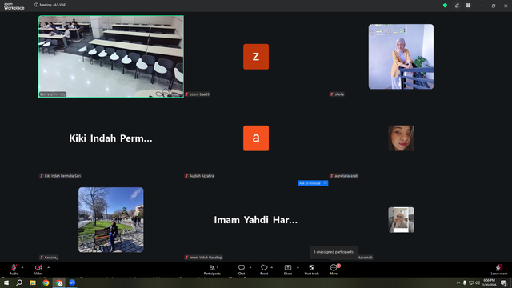The image size is (512, 288).
Task: Expand the audio options arrow next to Audio
Action: [x=22, y=268]
